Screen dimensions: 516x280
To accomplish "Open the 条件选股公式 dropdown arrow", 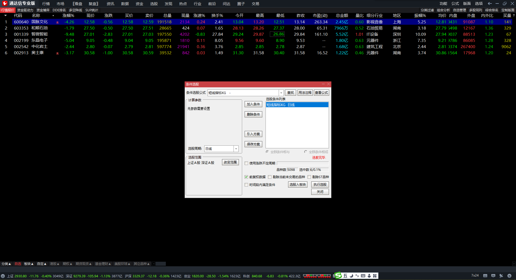I will 281,93.
